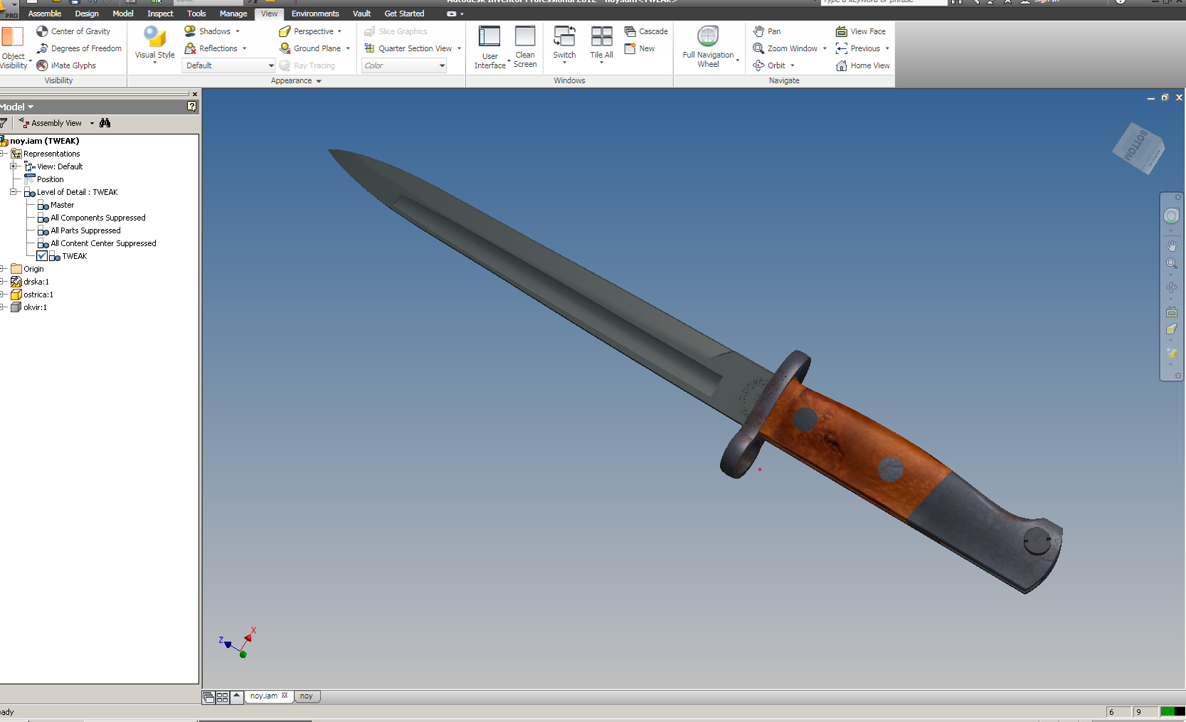This screenshot has width=1186, height=722.
Task: Click navigation bar zoom icon
Action: tap(1171, 264)
